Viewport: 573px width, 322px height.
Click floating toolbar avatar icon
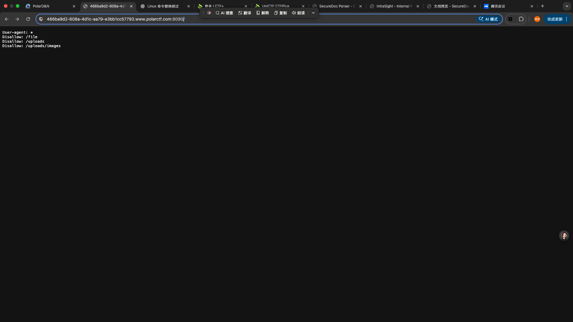209,13
